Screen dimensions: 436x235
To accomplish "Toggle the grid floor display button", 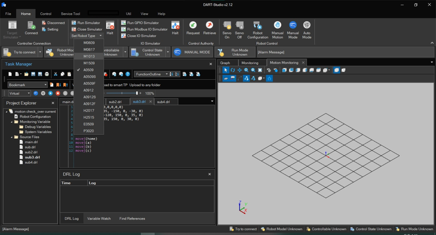I will (226, 78).
